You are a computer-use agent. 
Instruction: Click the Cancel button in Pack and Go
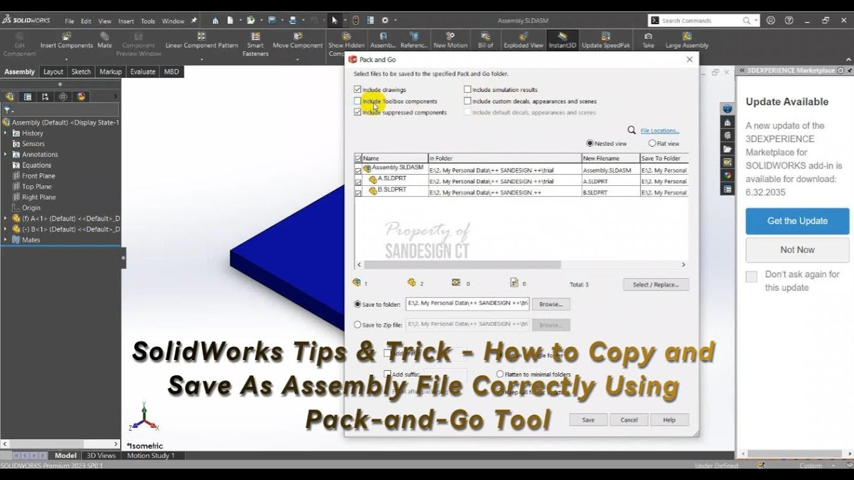pos(629,420)
